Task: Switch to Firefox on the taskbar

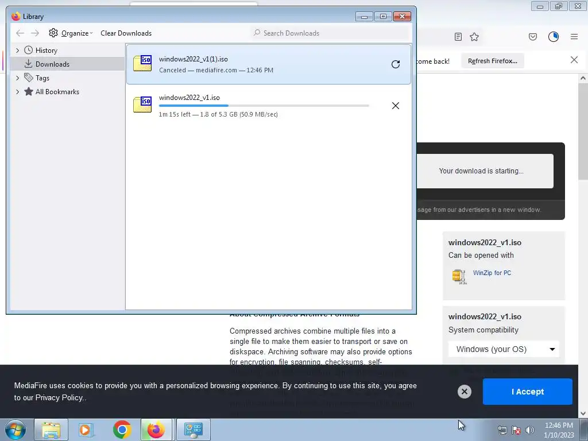Action: click(156, 430)
